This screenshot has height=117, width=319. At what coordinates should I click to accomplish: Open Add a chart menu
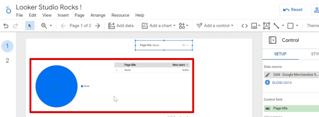[x=159, y=26]
